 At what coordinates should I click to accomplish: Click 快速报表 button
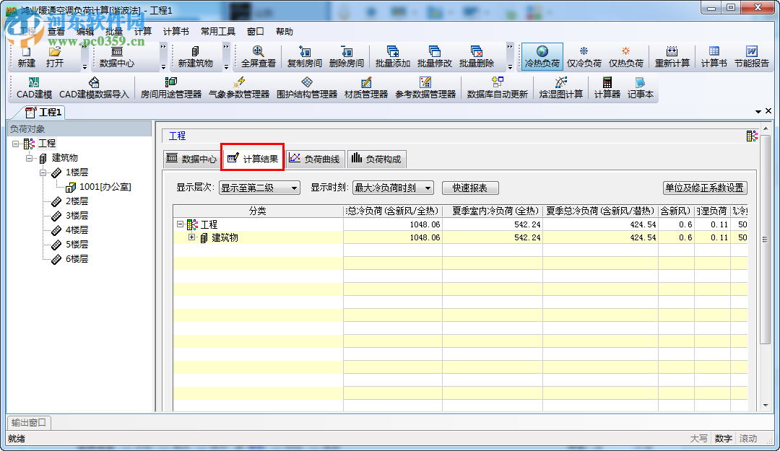(470, 188)
